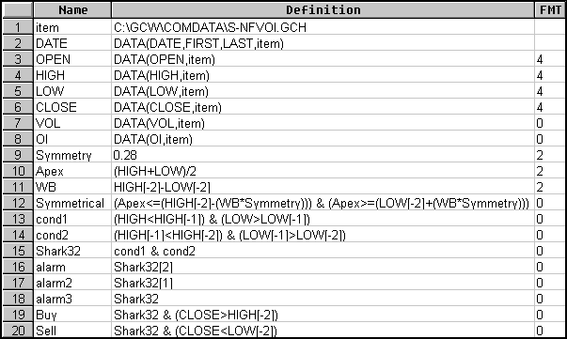Click the FMT column header

pyautogui.click(x=550, y=10)
